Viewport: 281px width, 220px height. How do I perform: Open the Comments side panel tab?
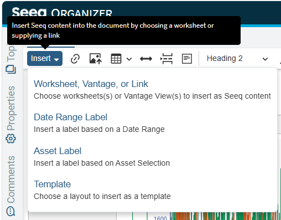click(11, 186)
